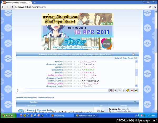Click the Pokemon-Basic W... taskbar button

[x=87, y=116]
